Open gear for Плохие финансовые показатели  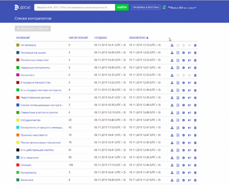click(x=184, y=143)
